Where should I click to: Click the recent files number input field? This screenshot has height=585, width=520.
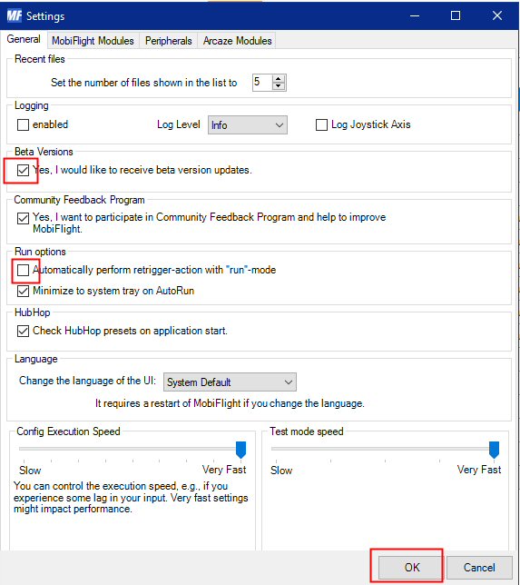tap(262, 83)
